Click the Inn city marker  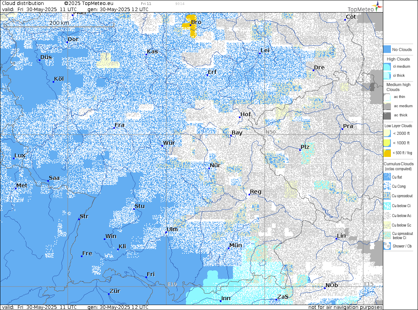point(221,301)
